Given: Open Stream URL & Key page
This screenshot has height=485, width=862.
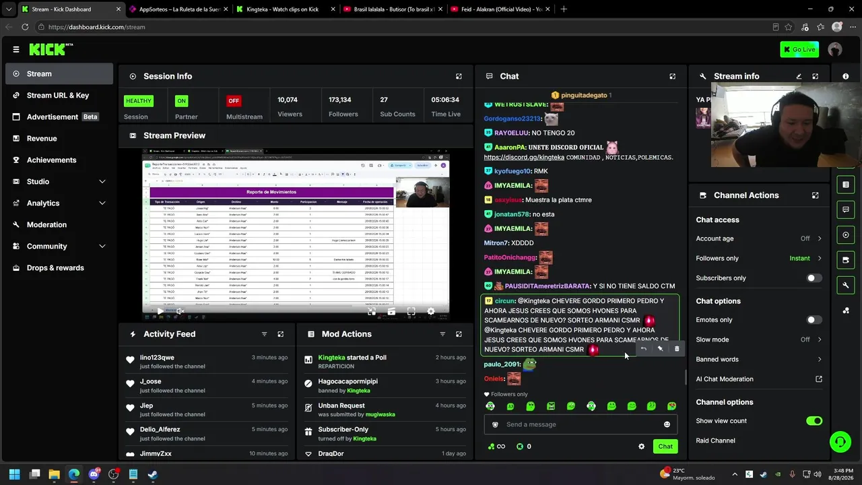Looking at the screenshot, I should [59, 96].
